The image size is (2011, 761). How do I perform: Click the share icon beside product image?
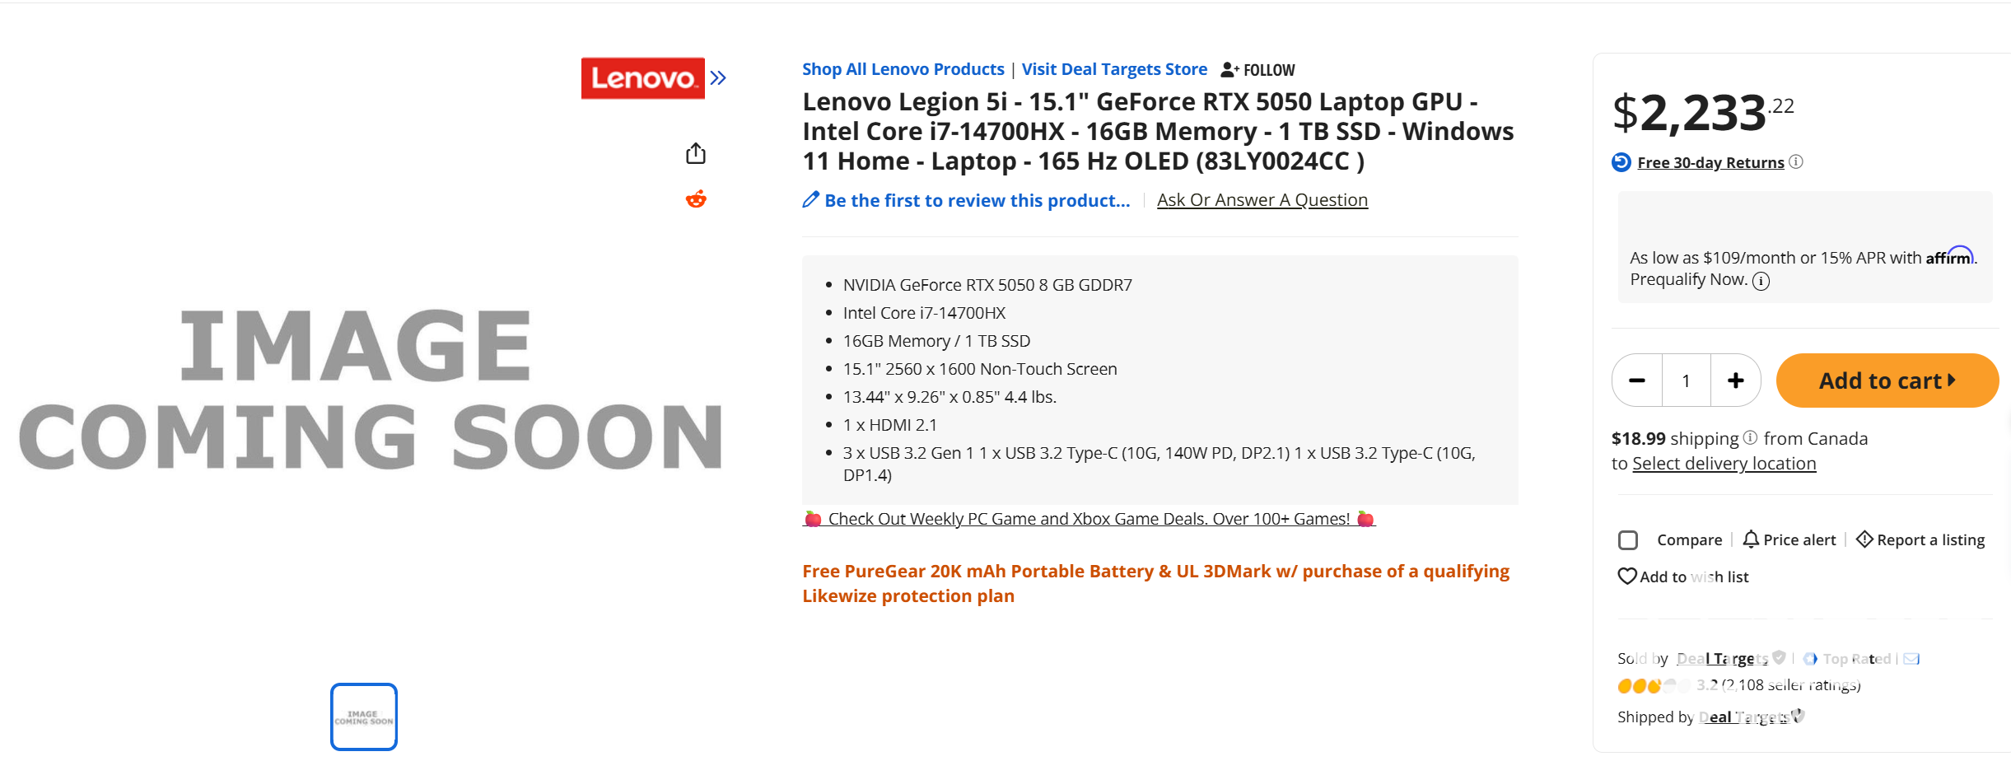696,153
